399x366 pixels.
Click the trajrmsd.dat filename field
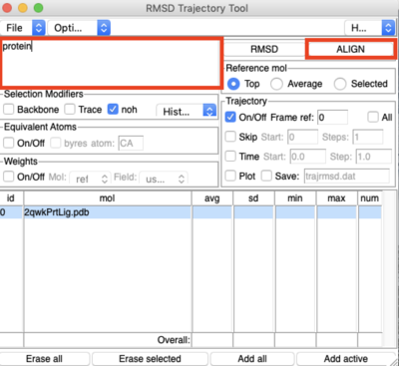346,177
